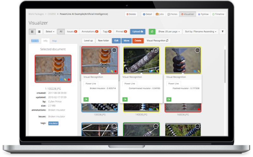Open Power Line tab in Contaminated Insulator popup
This screenshot has width=253, height=157.
tap(130, 83)
